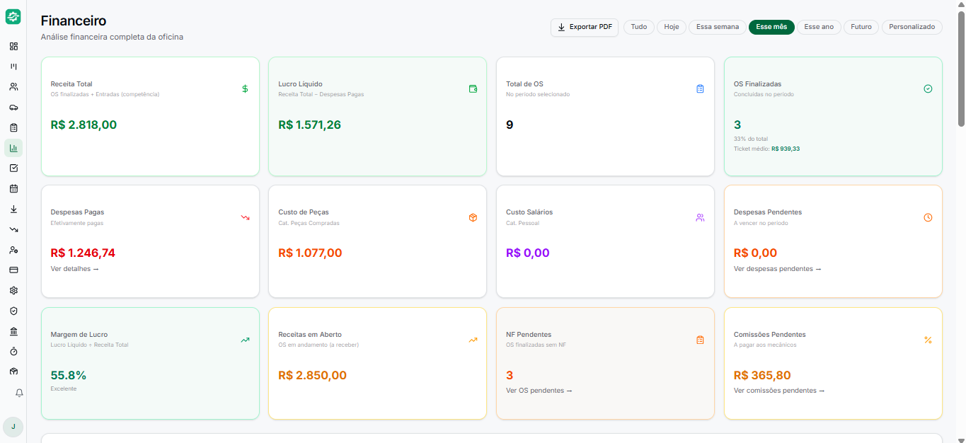Open the package box icon in sidebar

coord(13,372)
